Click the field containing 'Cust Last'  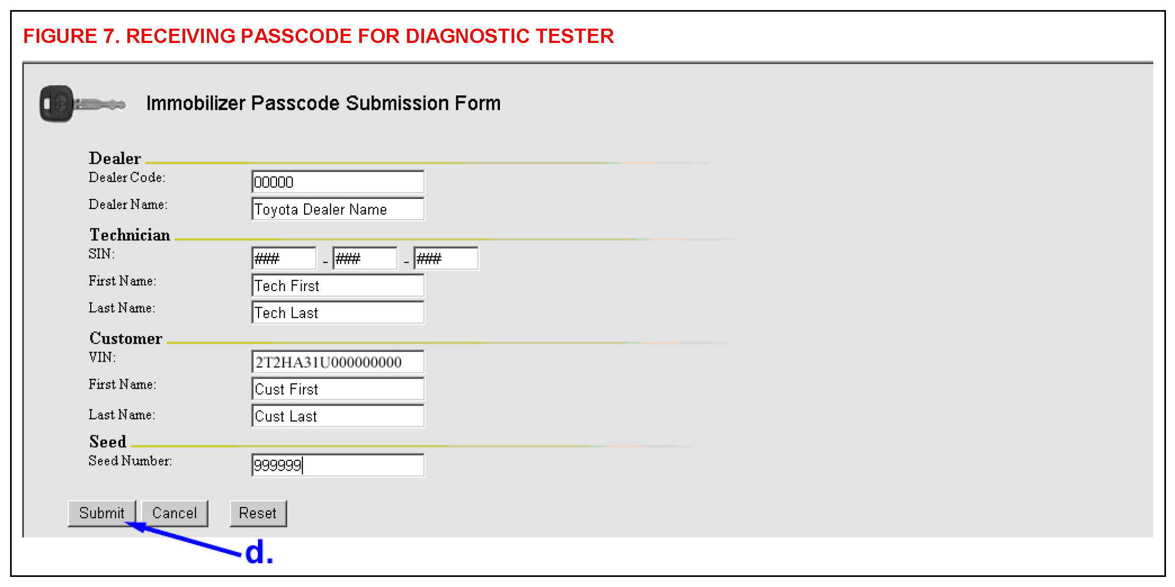tap(338, 416)
